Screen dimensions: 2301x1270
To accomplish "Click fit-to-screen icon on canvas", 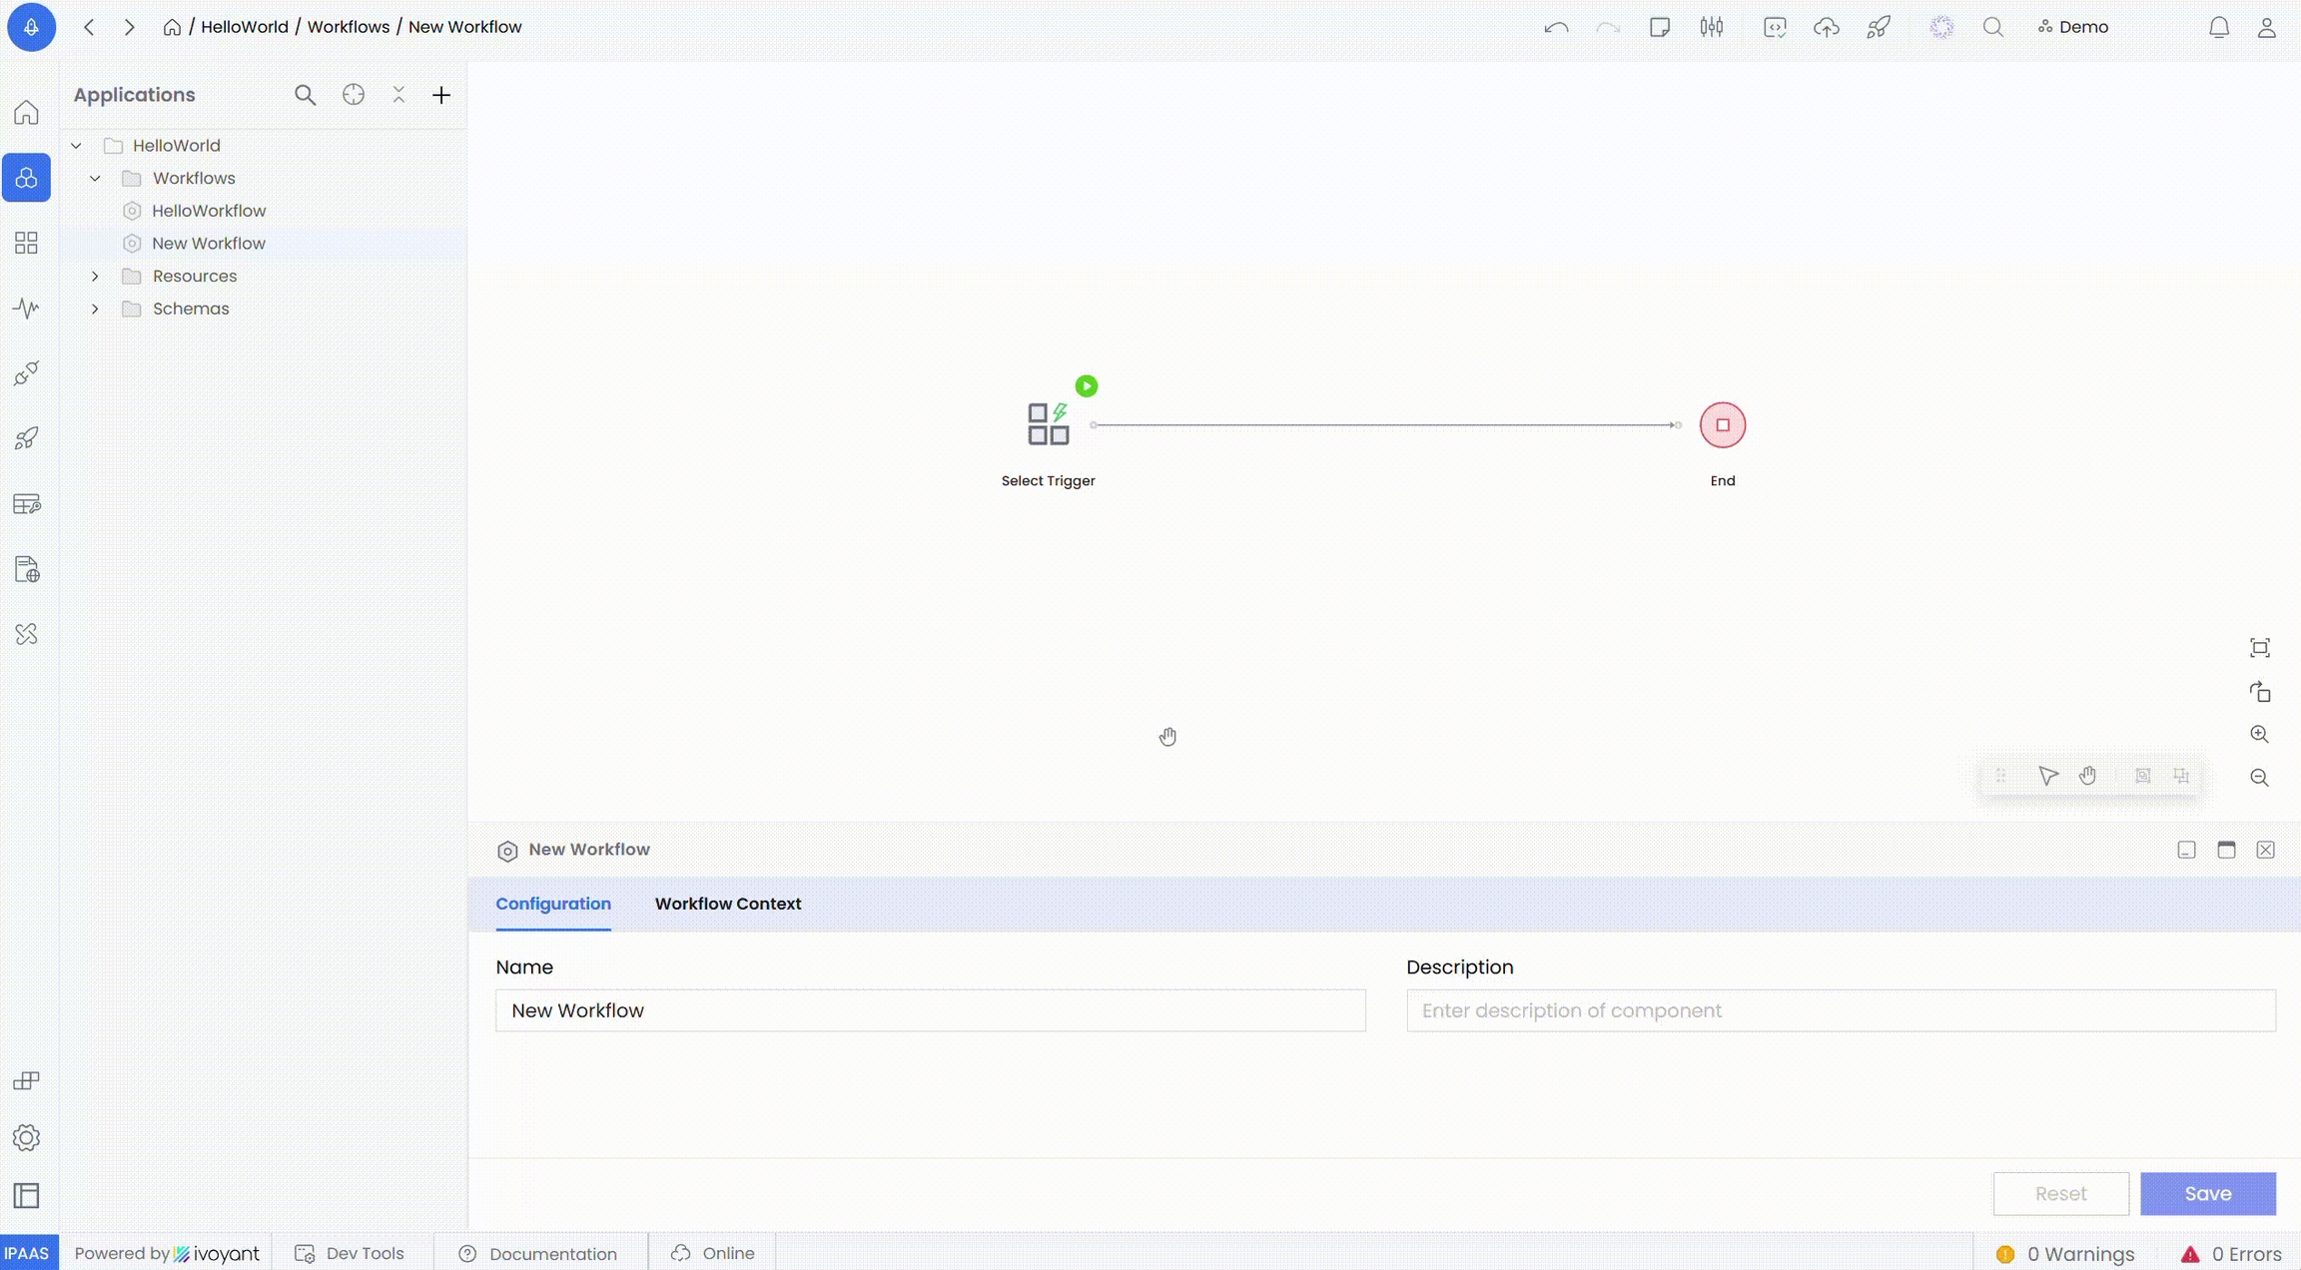I will [2259, 648].
